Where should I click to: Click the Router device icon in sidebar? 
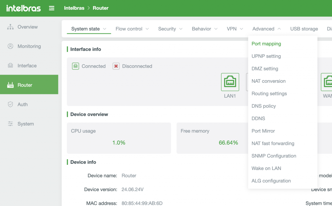click(10, 85)
